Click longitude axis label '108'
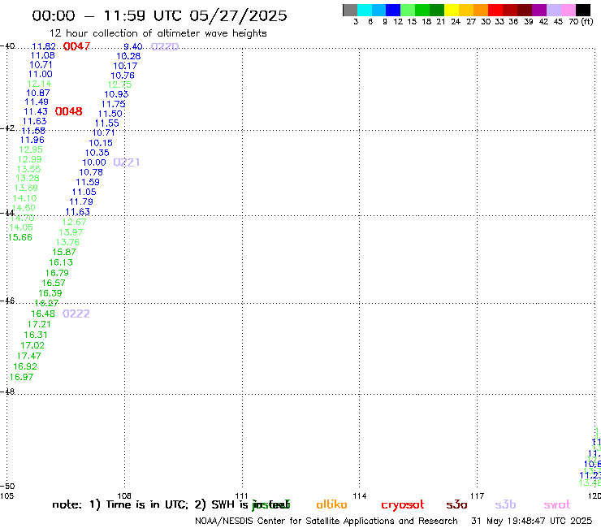Screen dimensions: 601x528 [124, 496]
